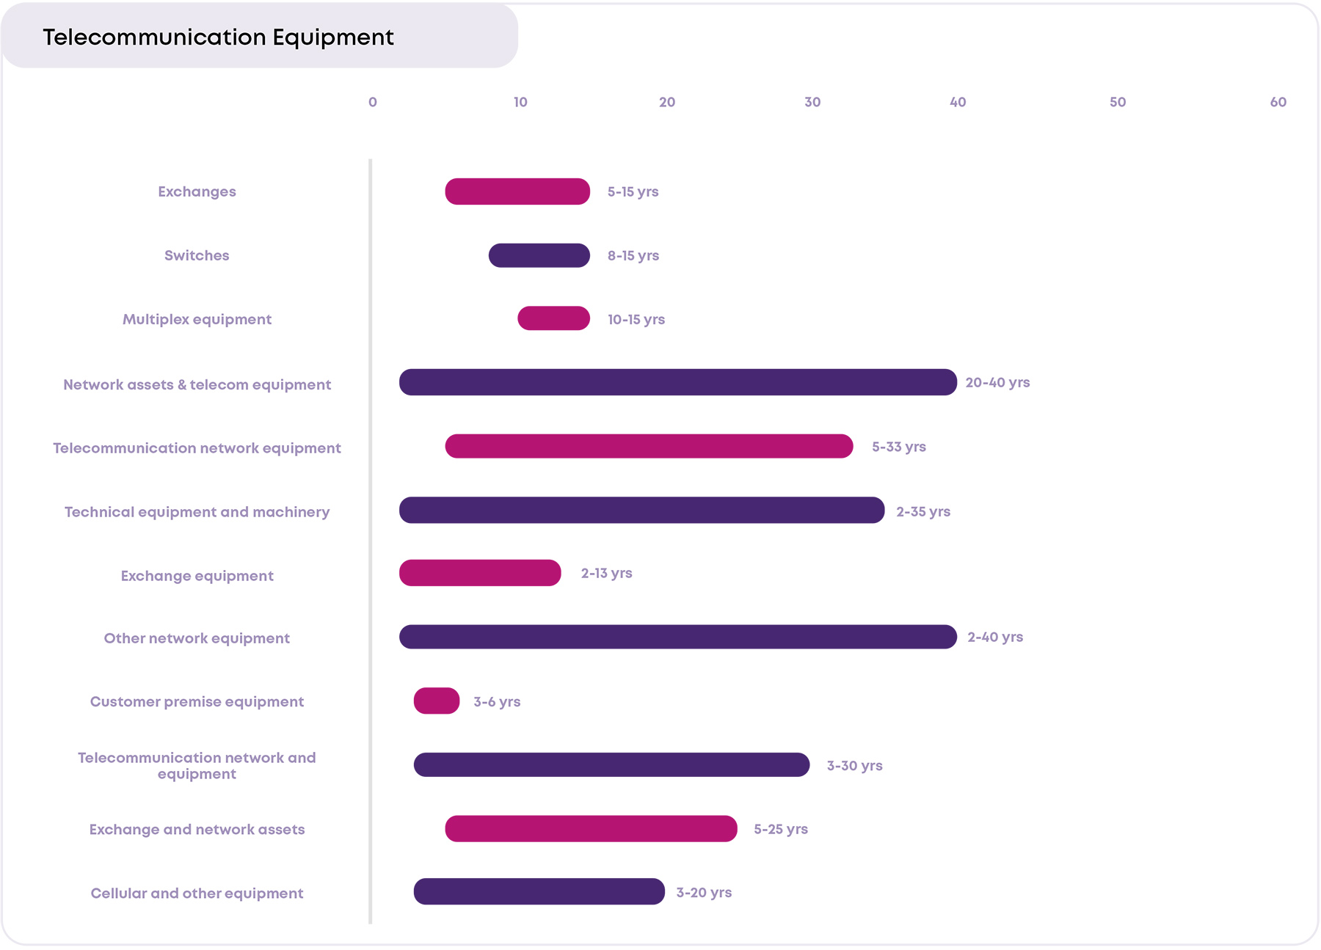Click the 20-40 yrs value label
Viewport: 1321px width, 950px height.
(x=997, y=382)
